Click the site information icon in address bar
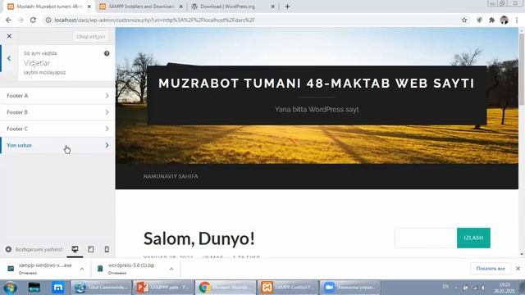 pyautogui.click(x=48, y=20)
